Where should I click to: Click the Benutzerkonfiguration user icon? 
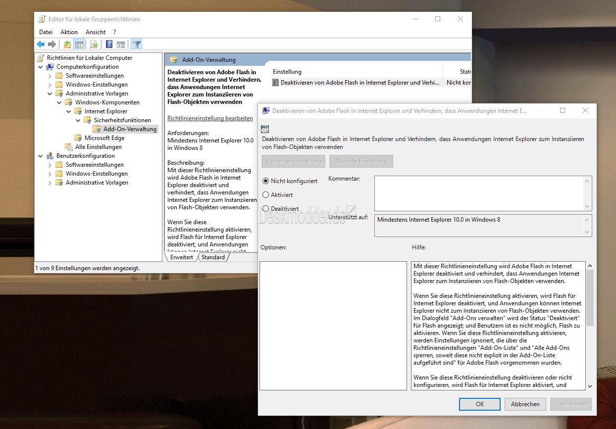tap(50, 156)
